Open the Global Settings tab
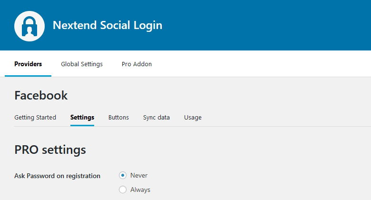The image size is (371, 200). (82, 64)
